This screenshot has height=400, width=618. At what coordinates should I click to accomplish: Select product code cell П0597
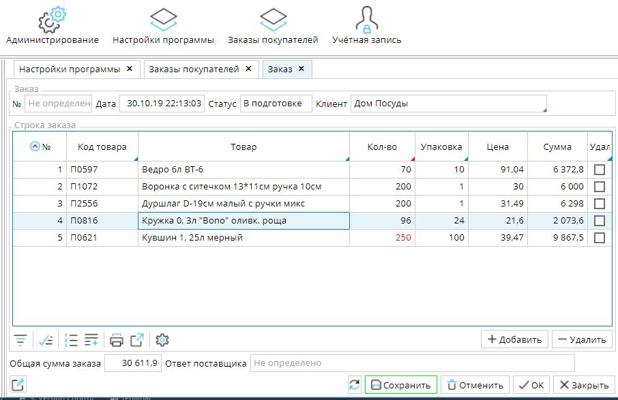[x=102, y=170]
